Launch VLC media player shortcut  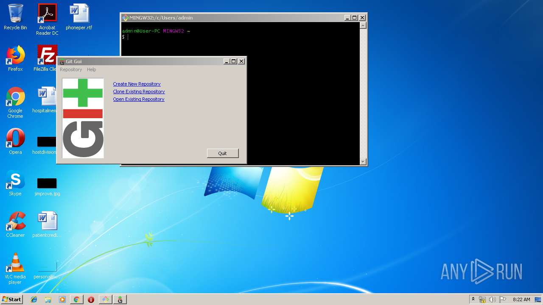[x=15, y=269]
